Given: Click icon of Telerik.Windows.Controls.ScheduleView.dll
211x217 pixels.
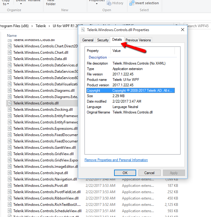Looking at the screenshot, I should pyautogui.click(x=10, y=211).
